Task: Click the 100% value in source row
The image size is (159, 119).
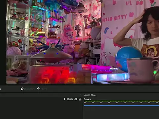Action: [x=70, y=99]
